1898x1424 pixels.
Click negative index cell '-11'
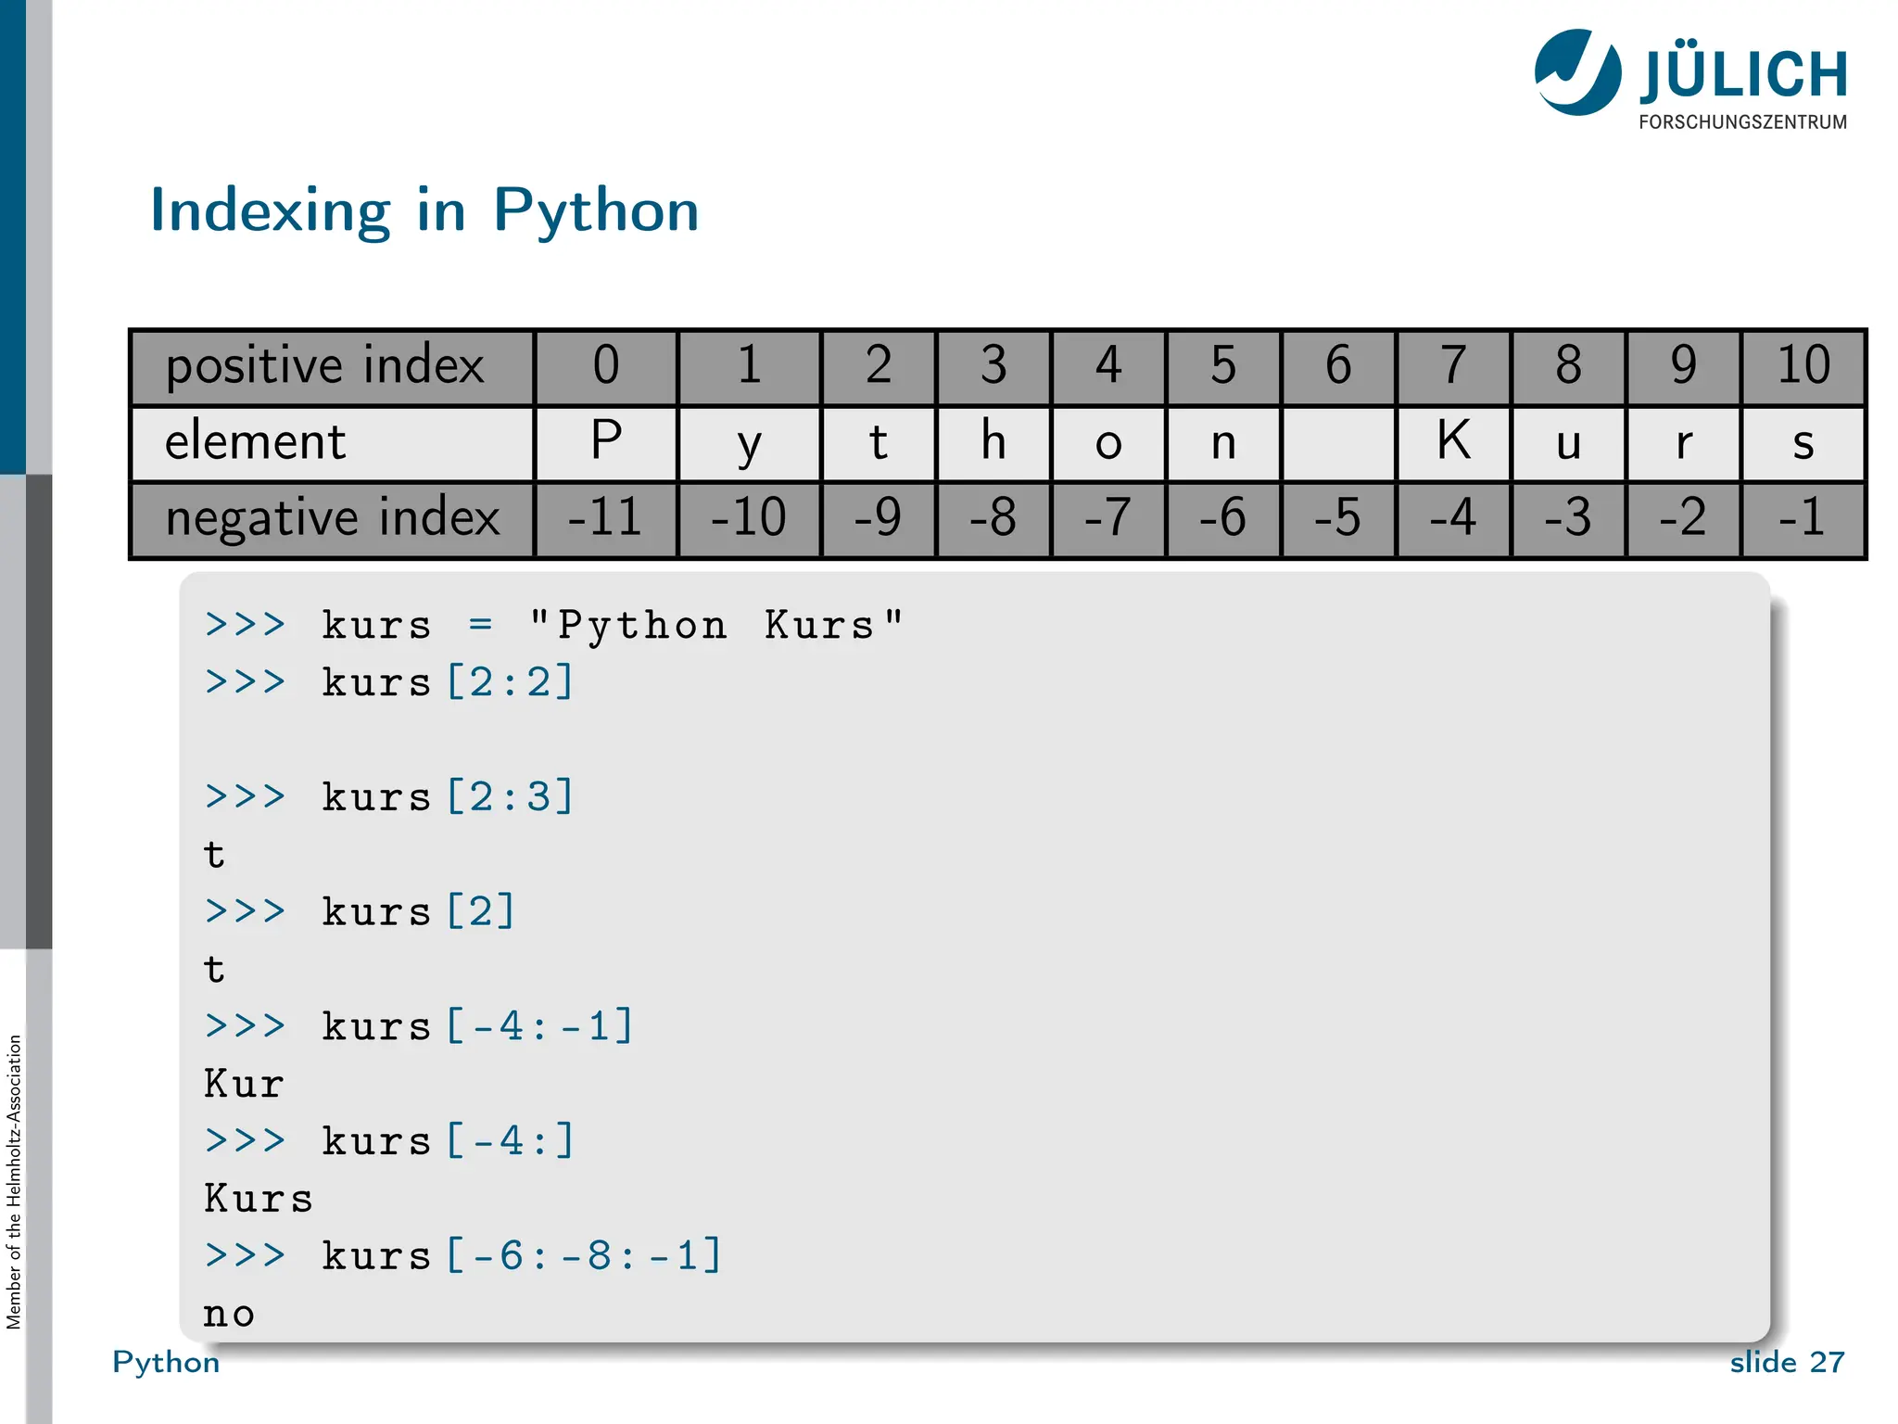point(606,519)
